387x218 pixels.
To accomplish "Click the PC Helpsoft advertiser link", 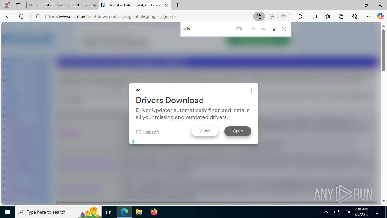I will 147,132.
